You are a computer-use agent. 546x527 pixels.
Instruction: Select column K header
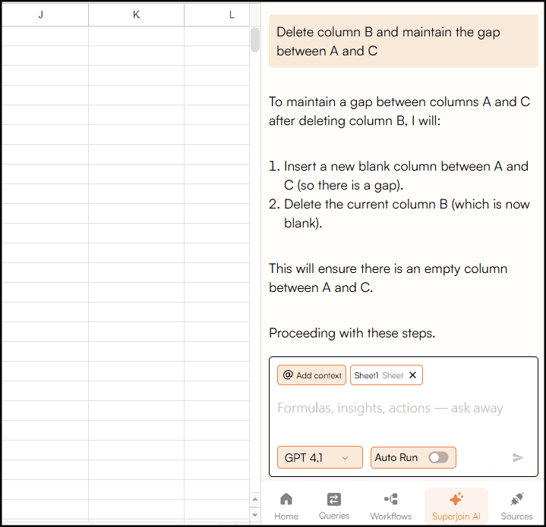pos(136,14)
